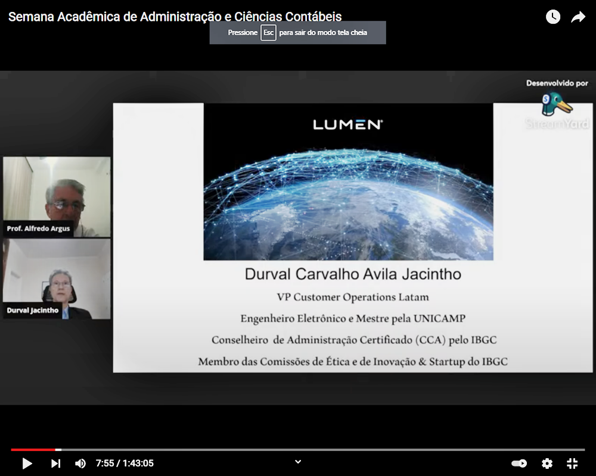Click the StreamYard duck logo
This screenshot has height=476, width=596.
(557, 104)
